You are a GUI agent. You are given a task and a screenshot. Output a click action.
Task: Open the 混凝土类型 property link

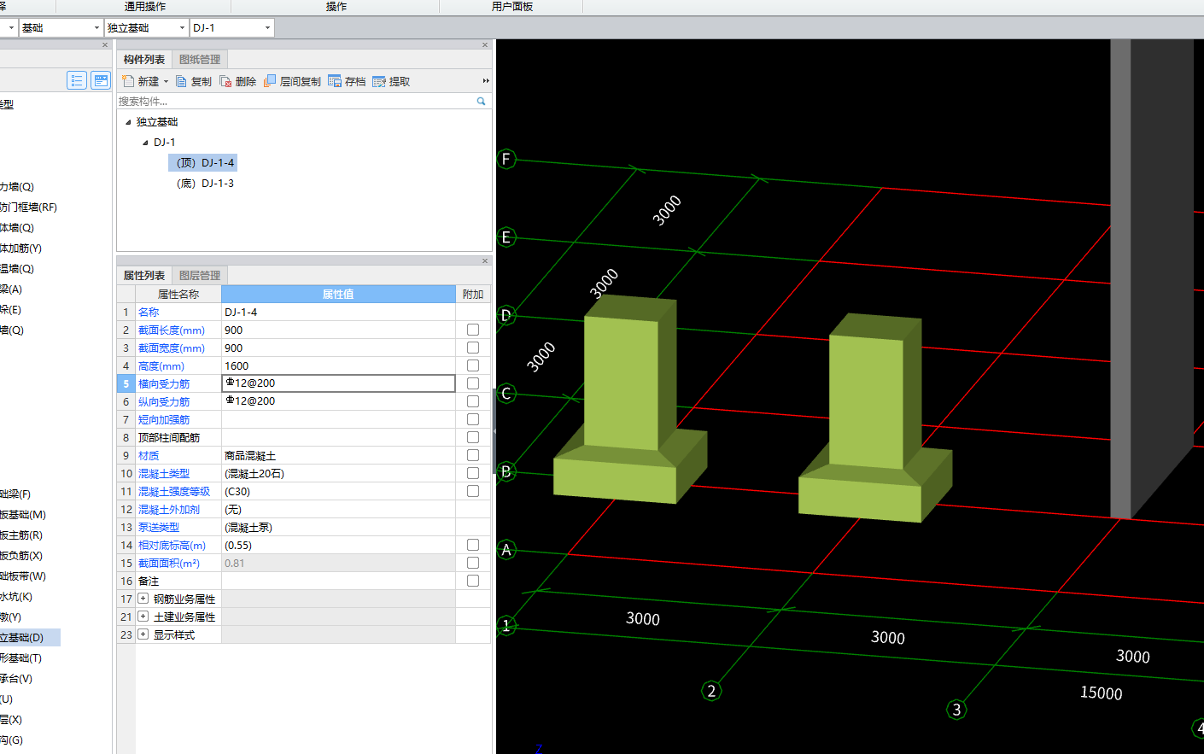(x=164, y=474)
